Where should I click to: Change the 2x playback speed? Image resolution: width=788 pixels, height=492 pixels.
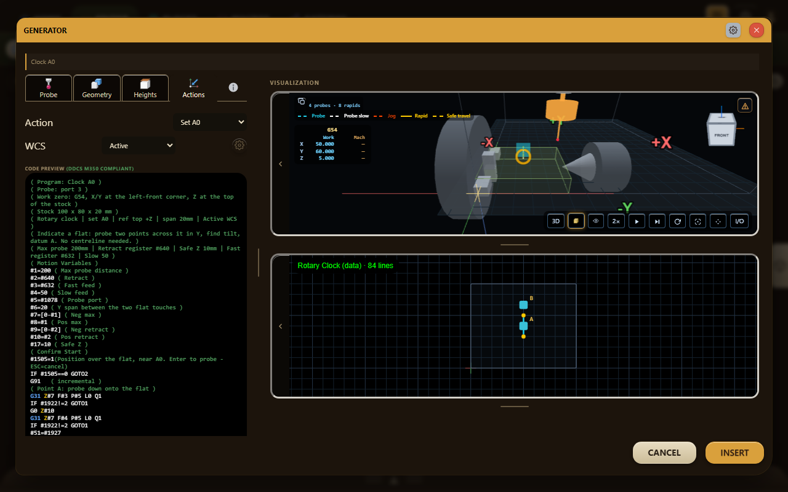[x=616, y=221]
